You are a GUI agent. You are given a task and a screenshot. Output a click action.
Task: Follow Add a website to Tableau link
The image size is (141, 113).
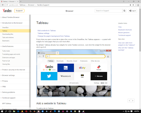click(x=47, y=31)
